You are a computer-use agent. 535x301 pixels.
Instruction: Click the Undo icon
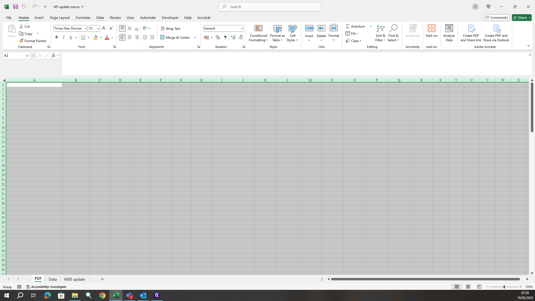[23, 7]
